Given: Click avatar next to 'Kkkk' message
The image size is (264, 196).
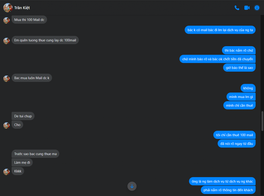Looking at the screenshot, I should click(x=6, y=172).
